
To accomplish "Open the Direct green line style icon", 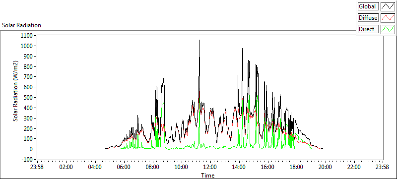I will [388, 29].
